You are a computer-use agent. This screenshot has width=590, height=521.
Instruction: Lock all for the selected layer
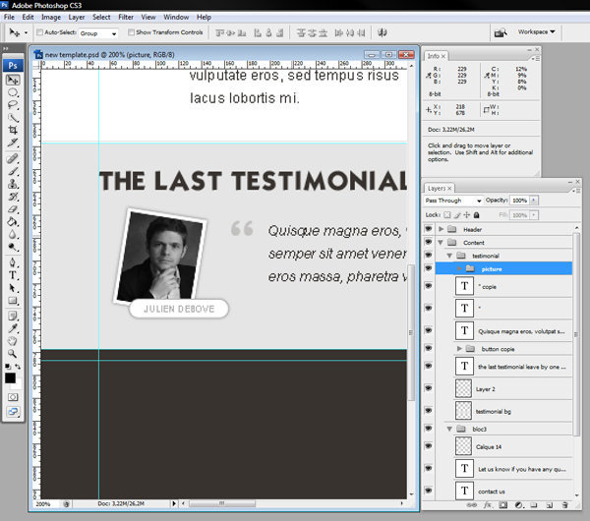[x=476, y=215]
